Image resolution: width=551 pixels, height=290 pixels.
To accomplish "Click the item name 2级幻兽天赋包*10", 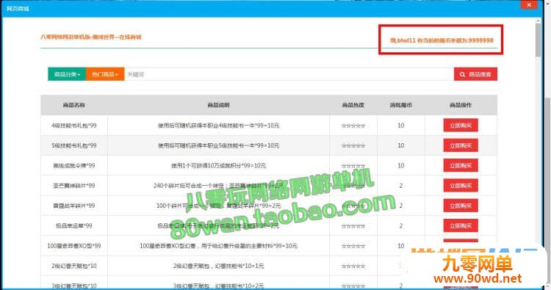I will (73, 266).
